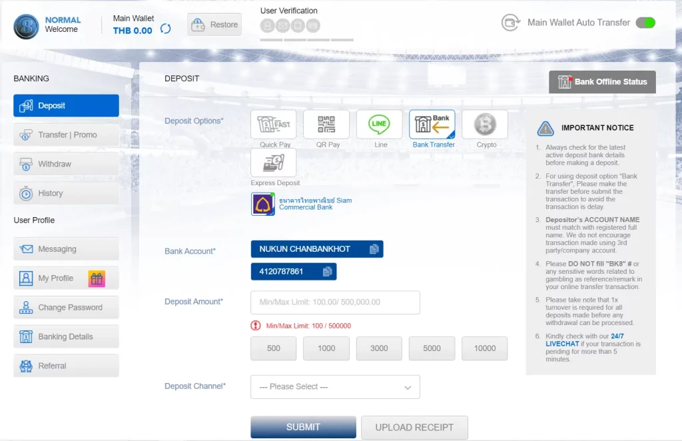Select the Quick Pay deposit option
This screenshot has height=441, width=682.
[273, 125]
